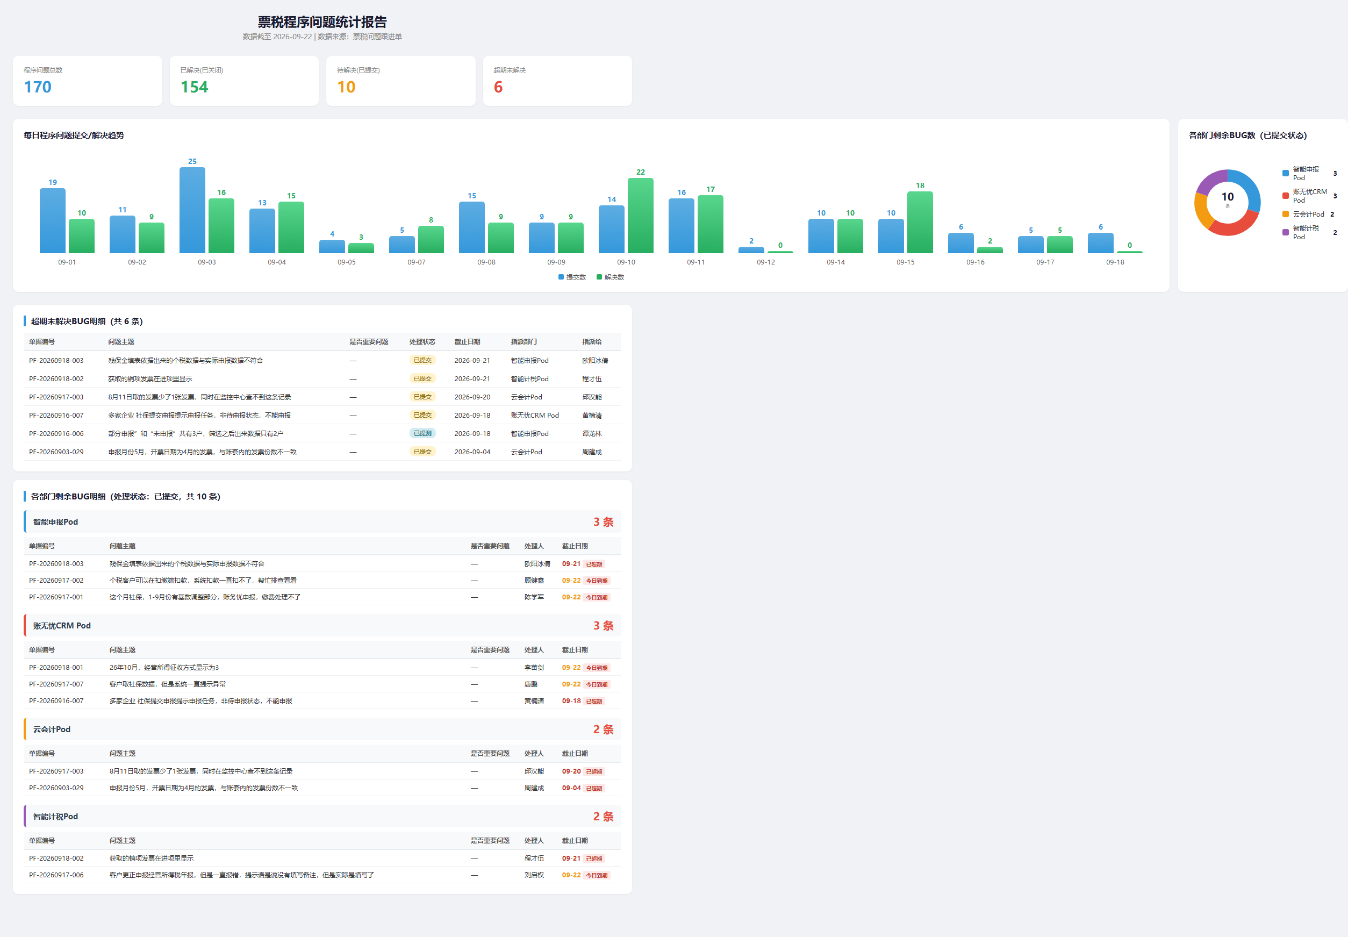Toggle the 提交数 legend marker
This screenshot has width=1348, height=937.
point(561,277)
